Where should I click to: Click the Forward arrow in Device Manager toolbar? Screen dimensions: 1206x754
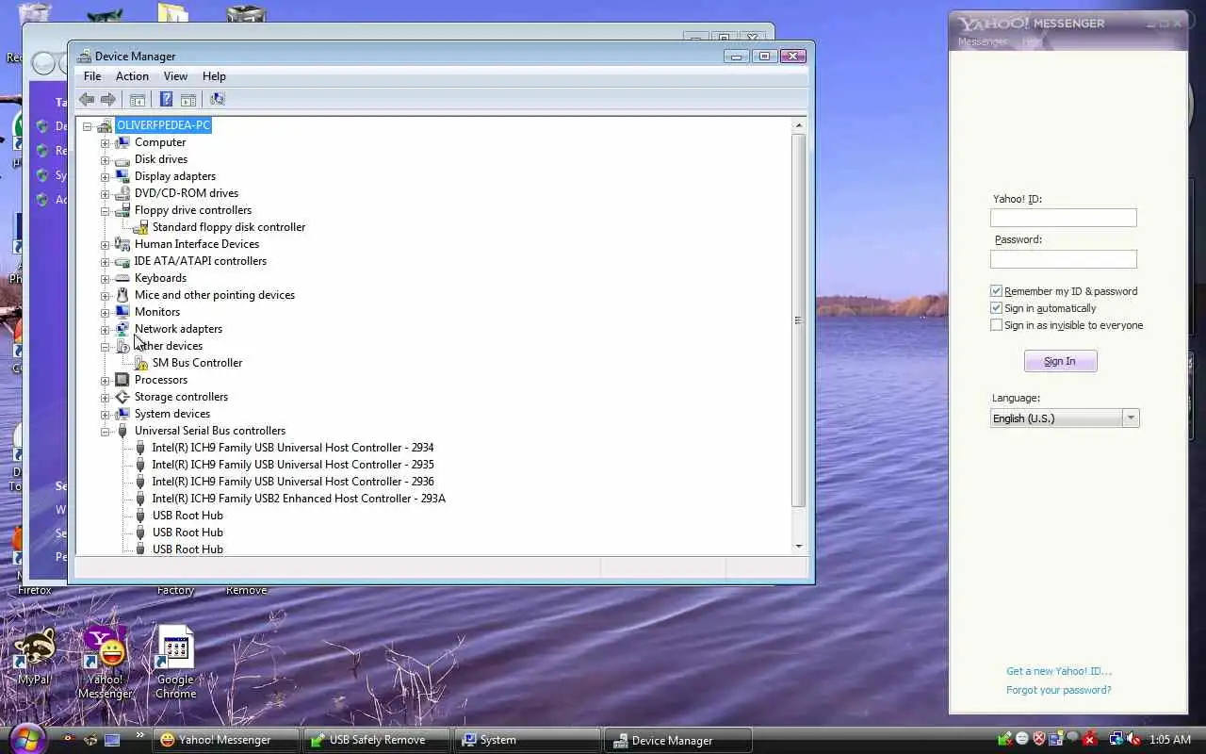click(108, 99)
